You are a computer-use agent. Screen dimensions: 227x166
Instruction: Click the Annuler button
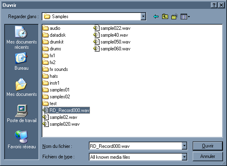208,156
